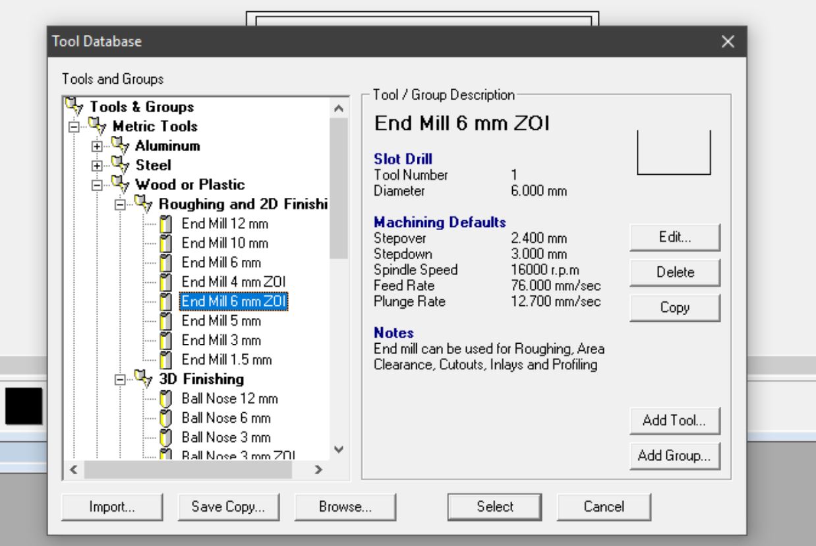Select End Mill 3 mm in tree
The image size is (816, 546).
tap(222, 340)
